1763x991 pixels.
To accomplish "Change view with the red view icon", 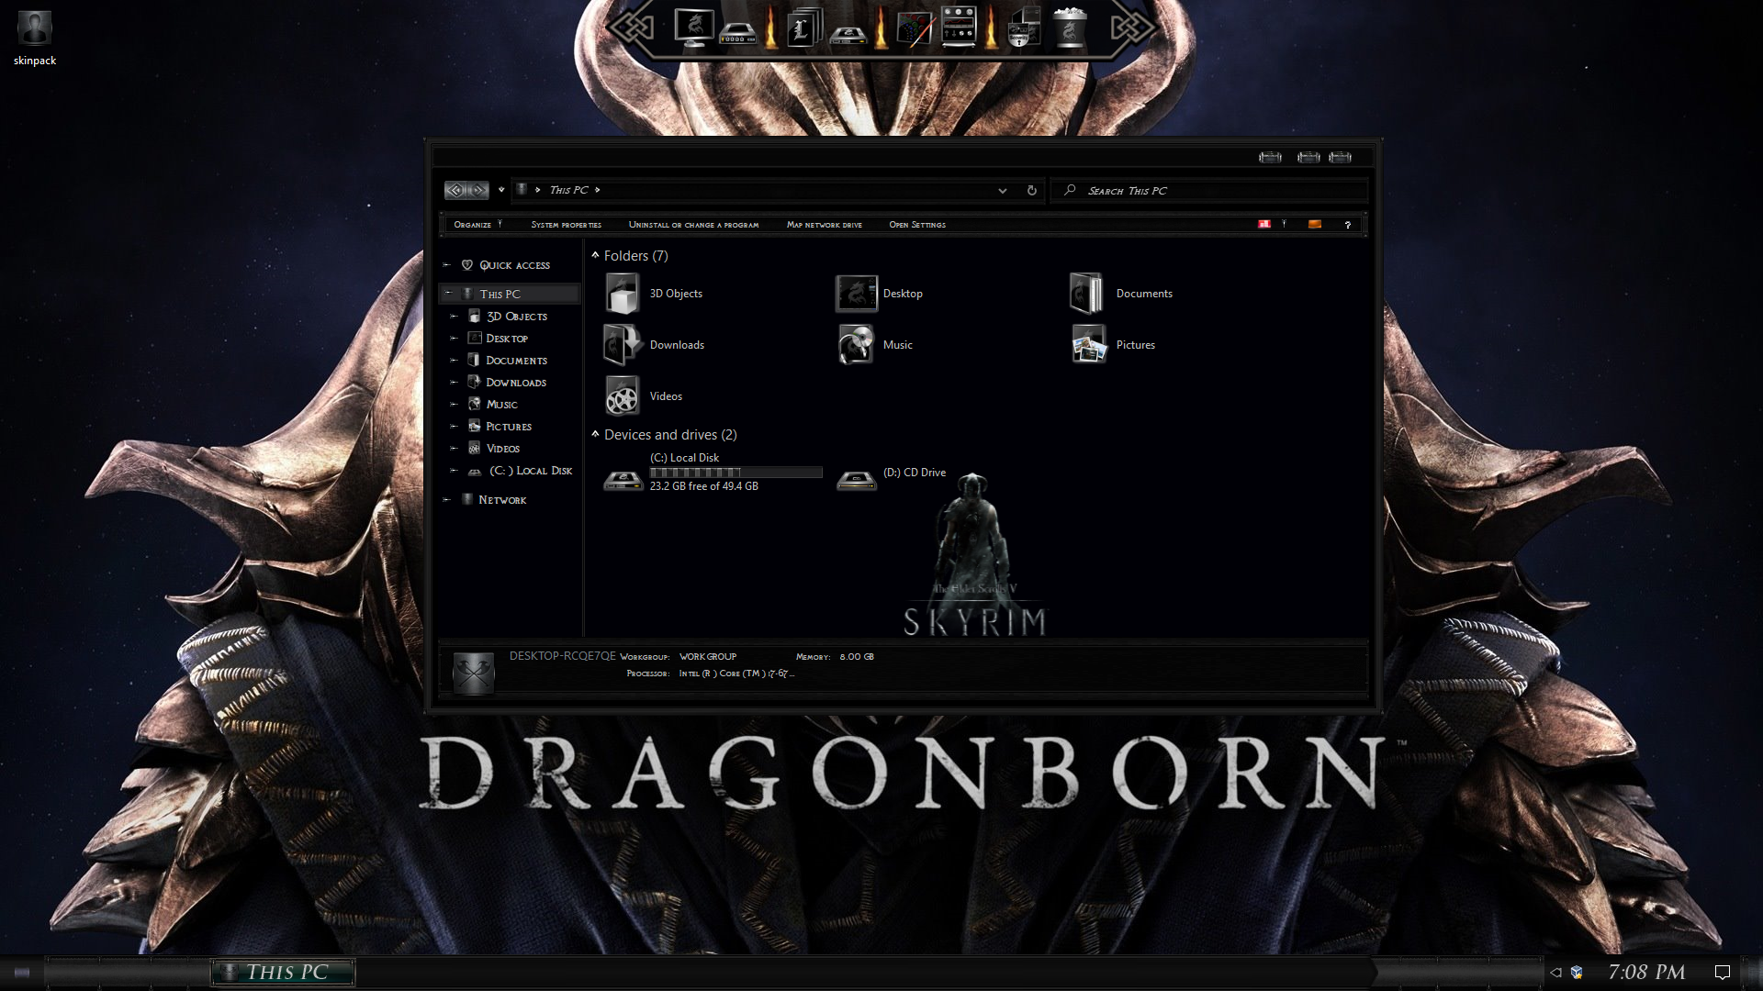I will tap(1264, 225).
